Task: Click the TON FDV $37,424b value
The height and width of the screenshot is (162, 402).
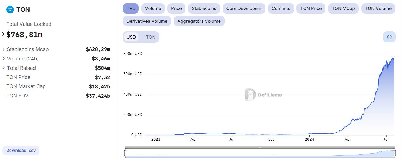Action: coord(98,96)
